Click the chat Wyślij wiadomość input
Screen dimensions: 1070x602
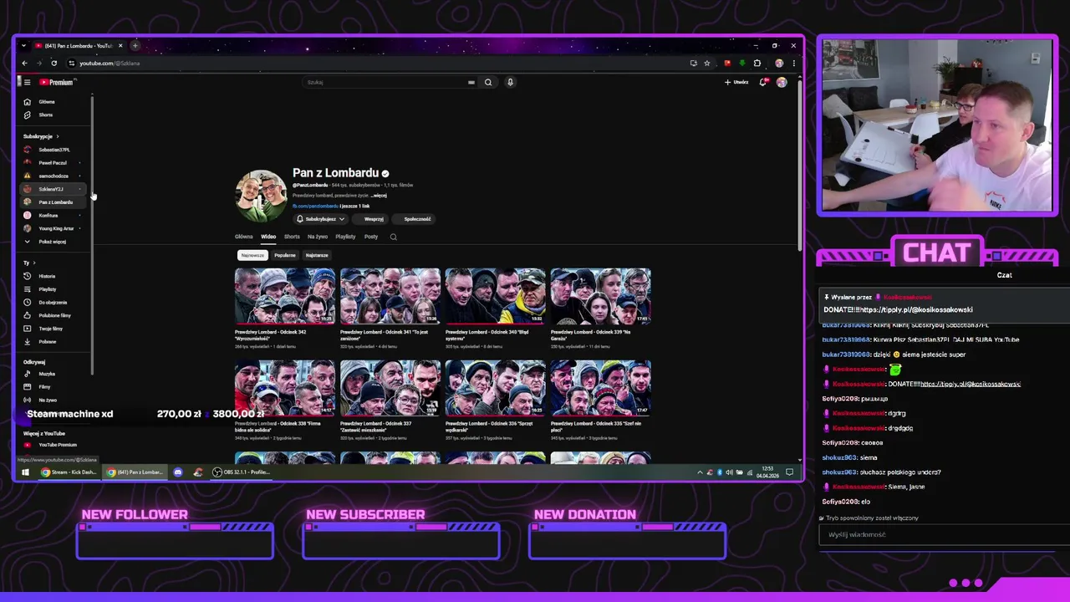943,534
